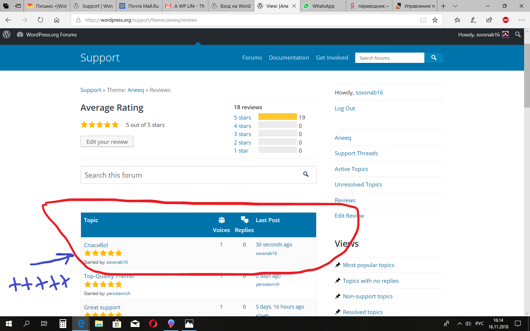This screenshot has width=530, height=331.
Task: Show hidden system tray icons
Action: coord(459,324)
